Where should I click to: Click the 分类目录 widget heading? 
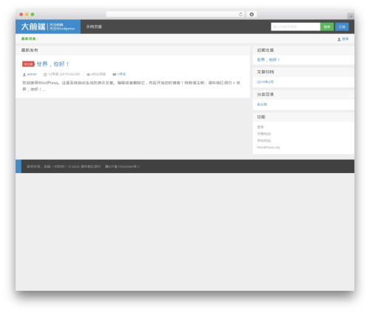(x=266, y=95)
